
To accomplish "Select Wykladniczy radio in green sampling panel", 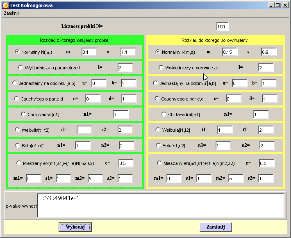I will (20, 67).
